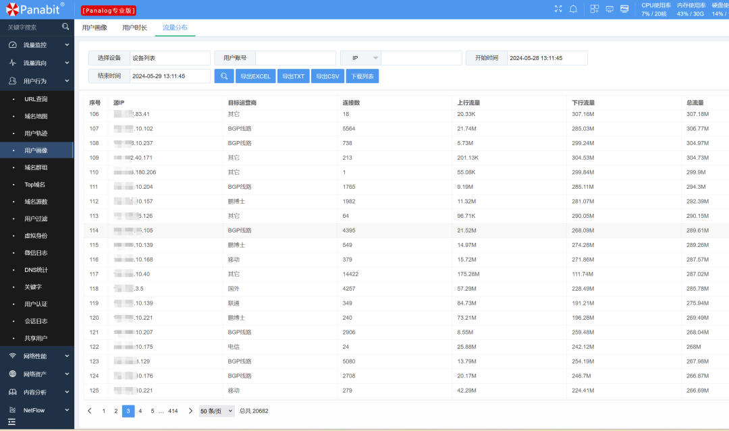
Task: Collapse sidebar using the bottom menu icon
Action: pyautogui.click(x=11, y=422)
